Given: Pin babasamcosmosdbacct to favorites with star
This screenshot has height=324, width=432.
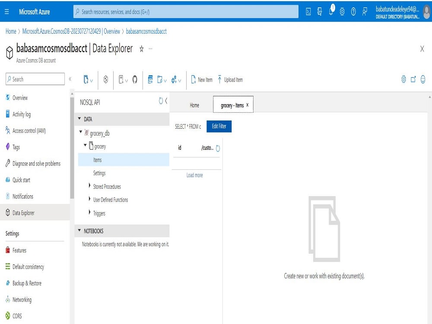Looking at the screenshot, I should 141,49.
